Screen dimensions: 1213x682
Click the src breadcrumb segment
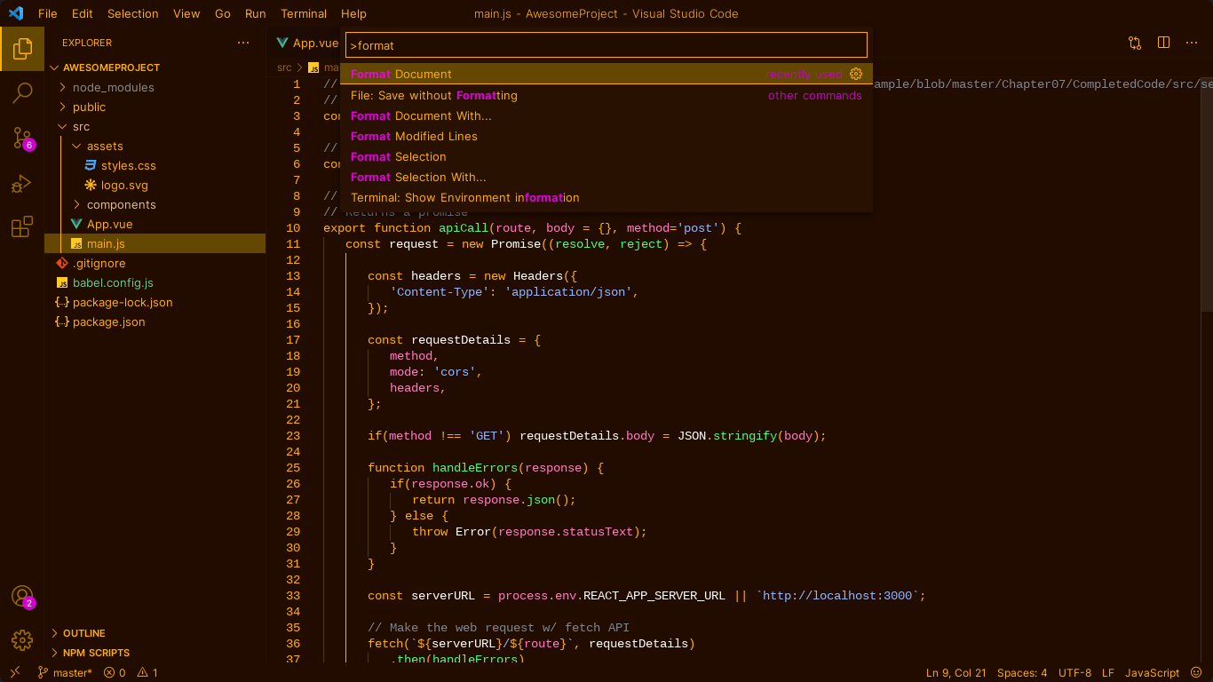[x=284, y=67]
